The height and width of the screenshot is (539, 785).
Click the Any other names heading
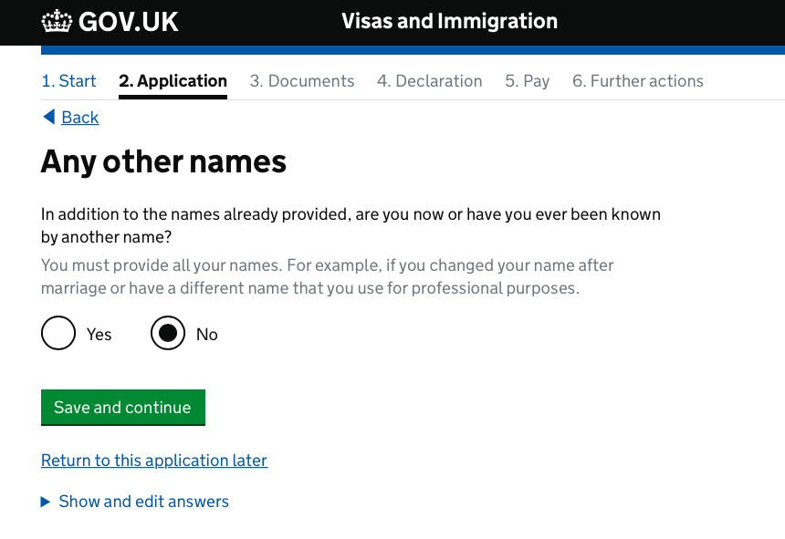tap(163, 162)
